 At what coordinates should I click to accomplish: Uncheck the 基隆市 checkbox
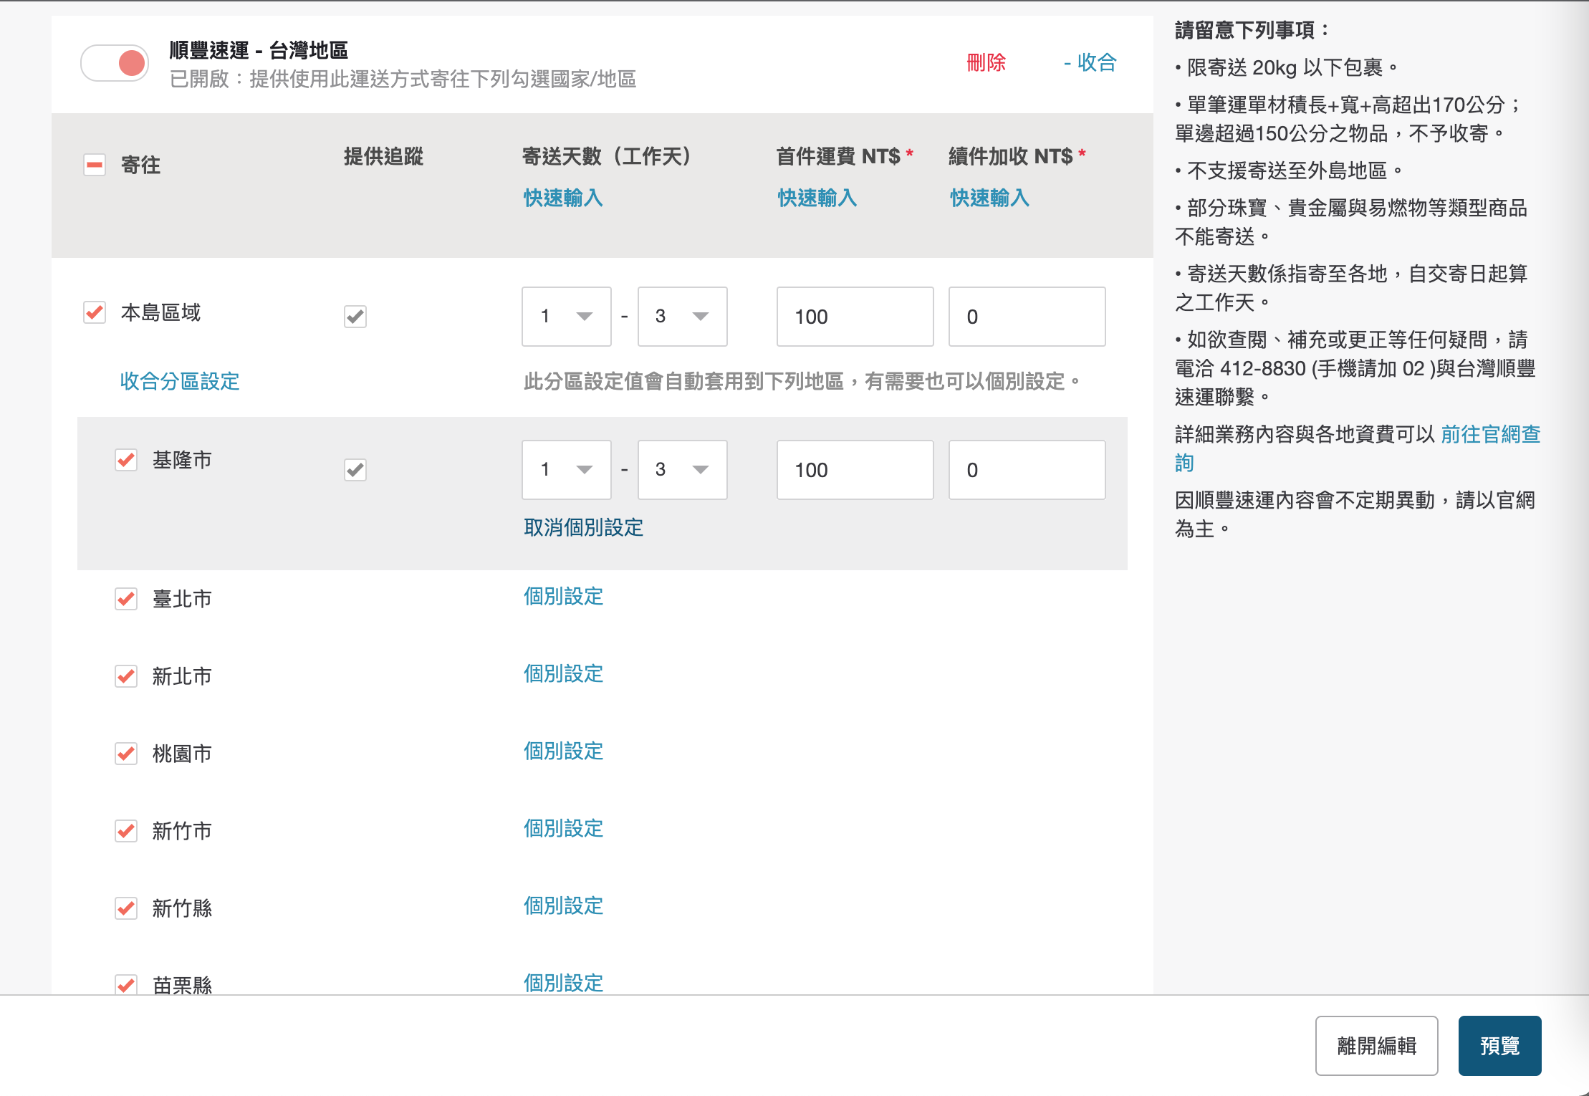126,460
